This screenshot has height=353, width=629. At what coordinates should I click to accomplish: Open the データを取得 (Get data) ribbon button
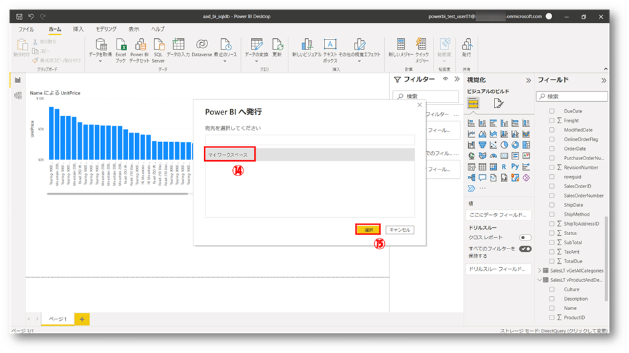(100, 50)
